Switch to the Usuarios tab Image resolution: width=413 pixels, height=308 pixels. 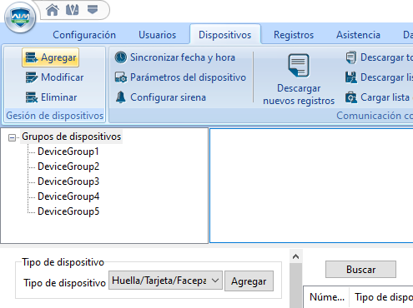click(x=158, y=35)
